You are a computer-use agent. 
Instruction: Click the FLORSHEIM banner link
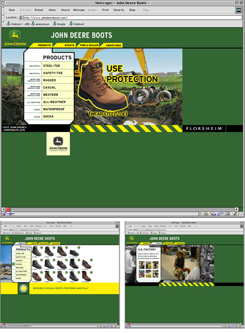pyautogui.click(x=204, y=129)
